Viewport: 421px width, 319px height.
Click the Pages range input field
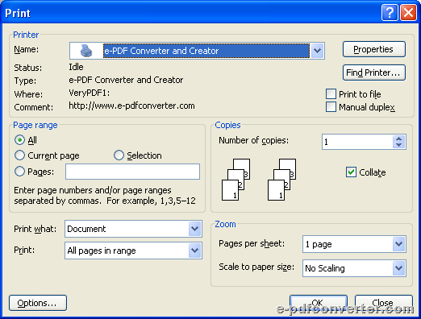pyautogui.click(x=132, y=172)
